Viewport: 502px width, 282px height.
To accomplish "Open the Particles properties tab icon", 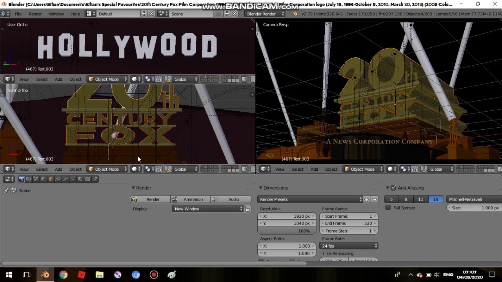I will (x=95, y=179).
